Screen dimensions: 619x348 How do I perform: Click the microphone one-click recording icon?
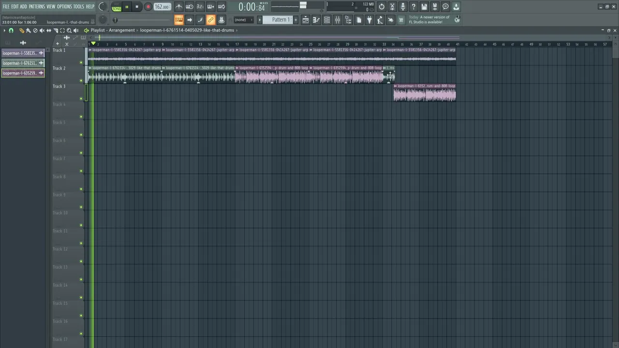pyautogui.click(x=403, y=7)
